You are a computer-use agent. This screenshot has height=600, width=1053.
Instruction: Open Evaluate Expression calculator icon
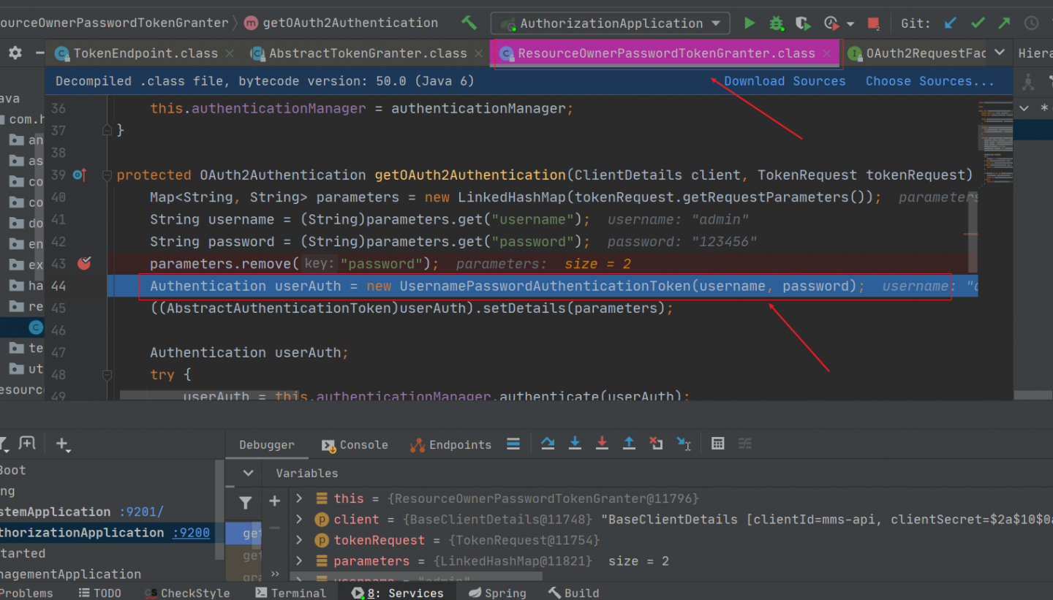tap(718, 444)
